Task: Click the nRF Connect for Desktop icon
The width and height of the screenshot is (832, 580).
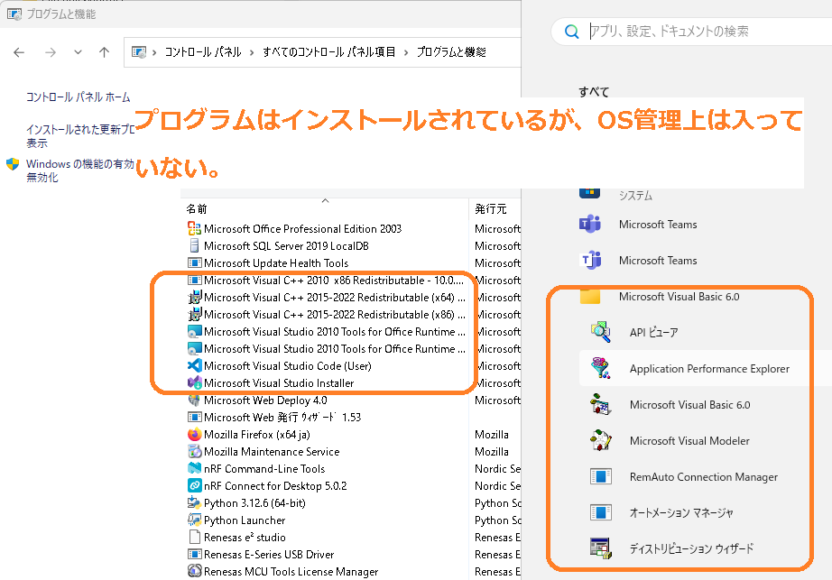Action: (x=194, y=485)
